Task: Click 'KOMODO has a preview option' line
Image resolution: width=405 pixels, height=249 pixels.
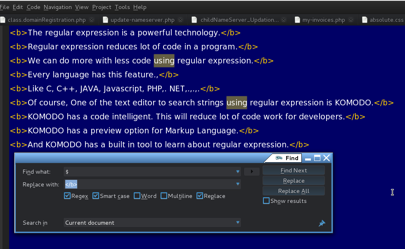Action: pos(134,131)
